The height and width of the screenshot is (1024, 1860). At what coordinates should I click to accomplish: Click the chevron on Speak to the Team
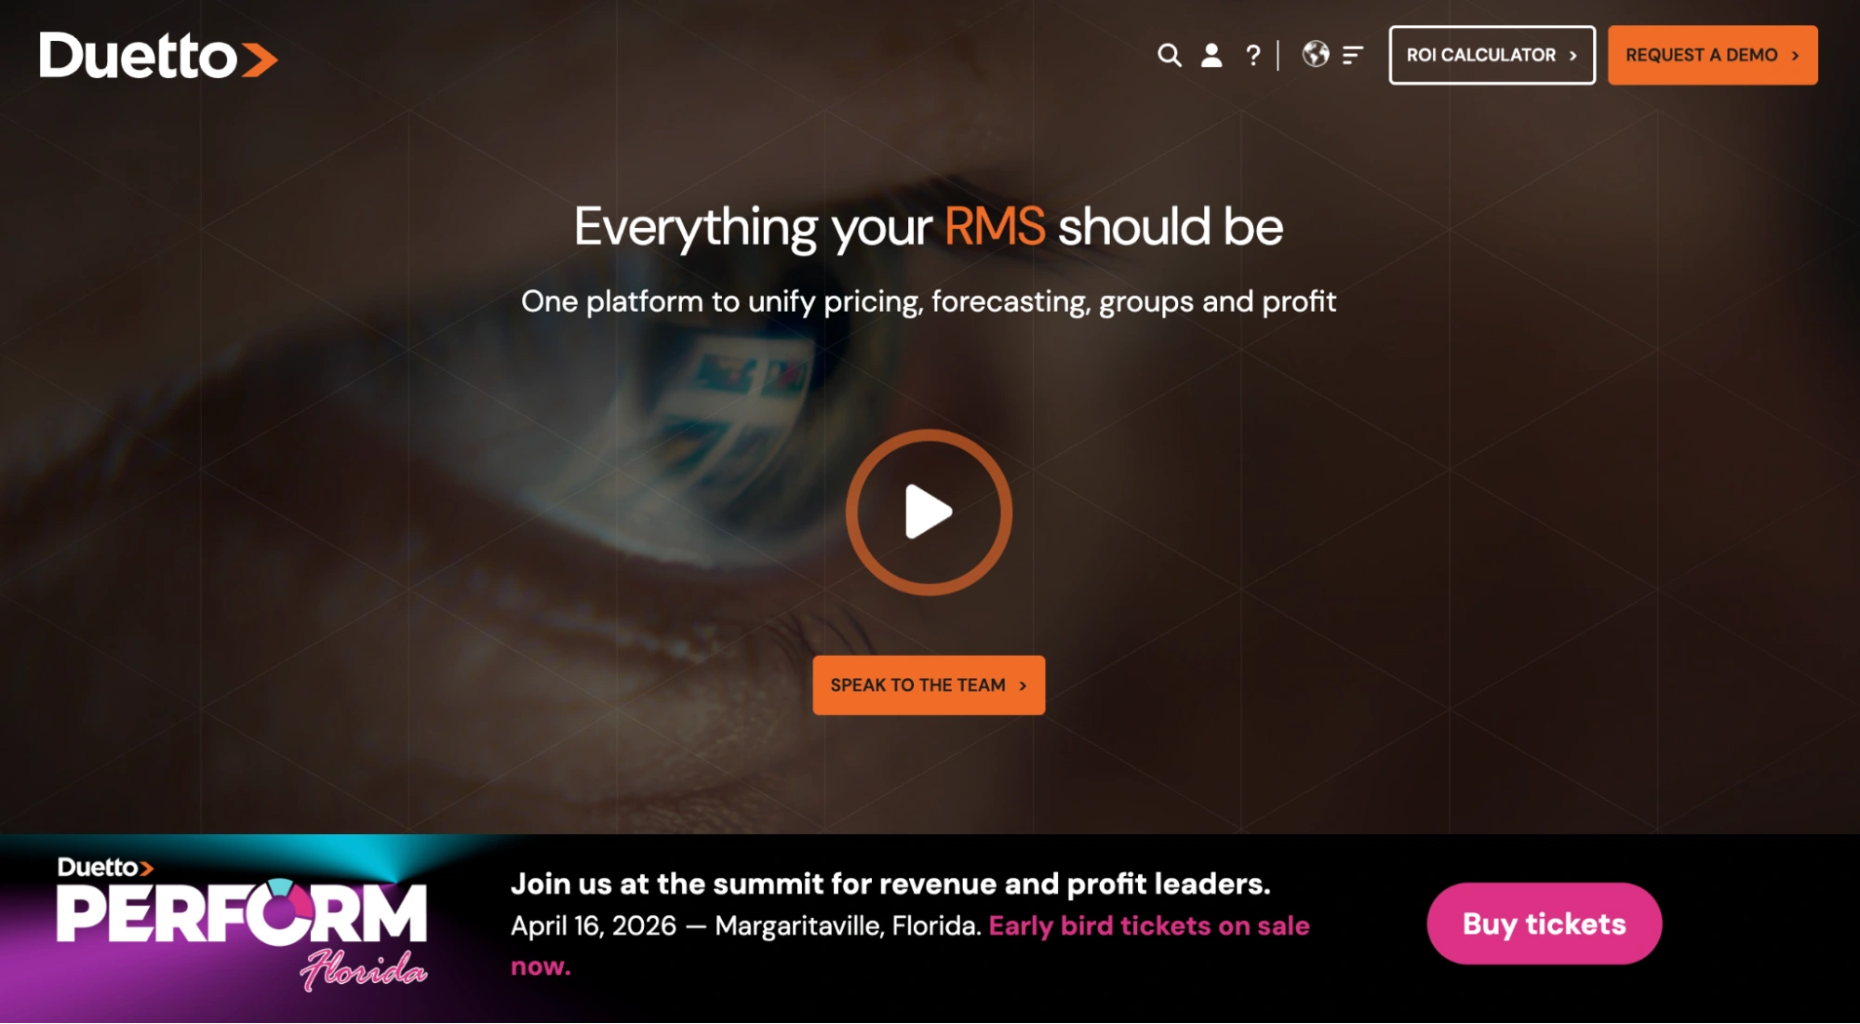1023,686
